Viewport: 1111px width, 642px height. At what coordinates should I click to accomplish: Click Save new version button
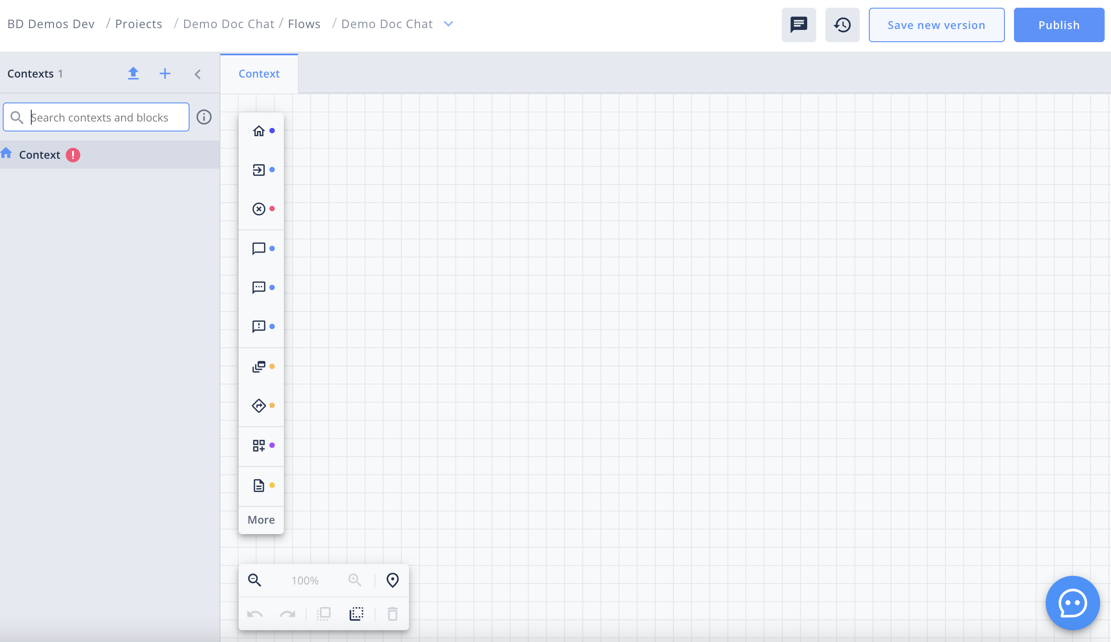[x=936, y=25]
